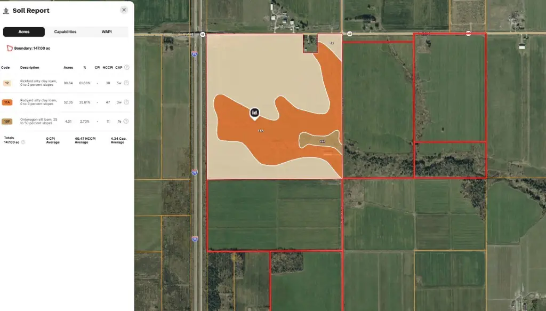Switch to the Capabilities tab
The width and height of the screenshot is (546, 311).
(65, 32)
